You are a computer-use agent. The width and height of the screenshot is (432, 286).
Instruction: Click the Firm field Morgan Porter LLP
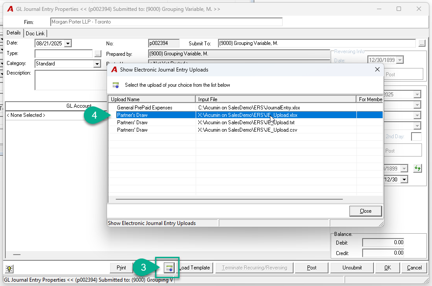pos(166,22)
